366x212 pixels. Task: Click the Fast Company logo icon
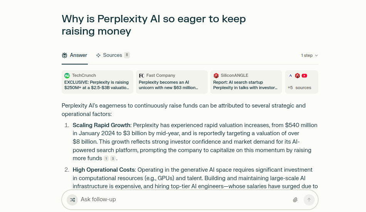141,75
